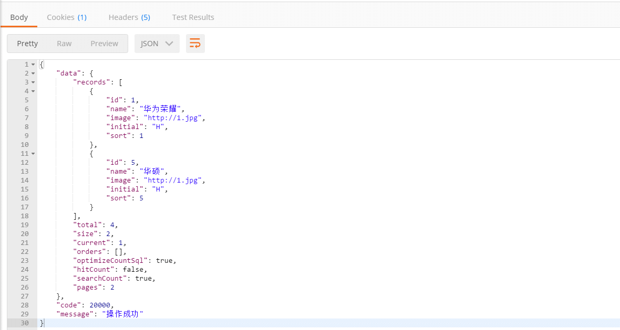
Task: Click the image URL on line 7
Action: (x=173, y=118)
